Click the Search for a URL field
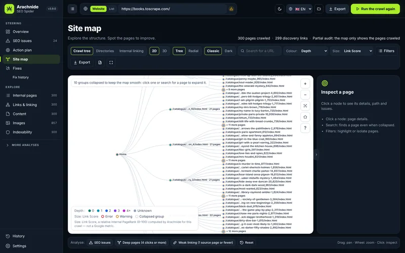 pos(260,51)
